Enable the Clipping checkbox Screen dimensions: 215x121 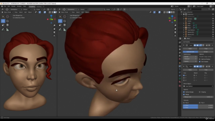pos(200,92)
